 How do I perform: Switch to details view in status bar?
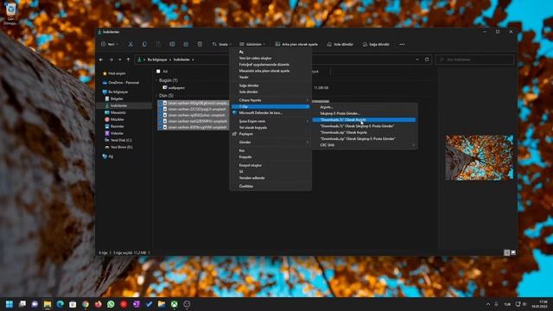click(x=507, y=252)
